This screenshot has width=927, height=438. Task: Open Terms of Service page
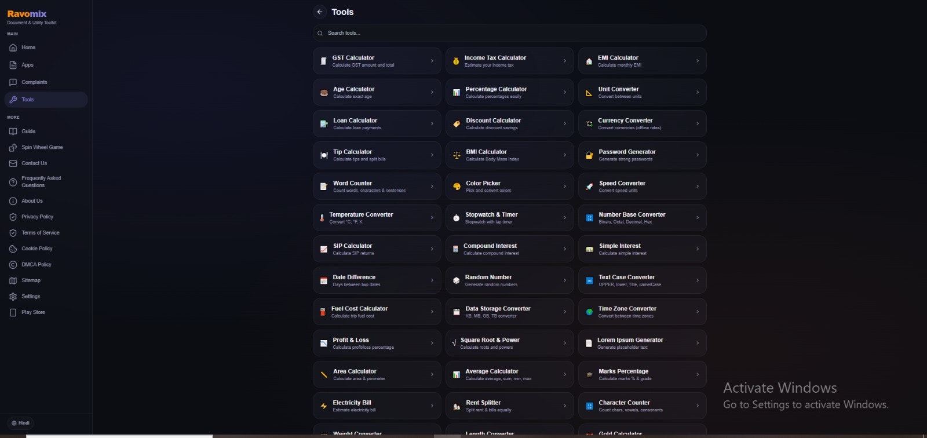[46, 233]
